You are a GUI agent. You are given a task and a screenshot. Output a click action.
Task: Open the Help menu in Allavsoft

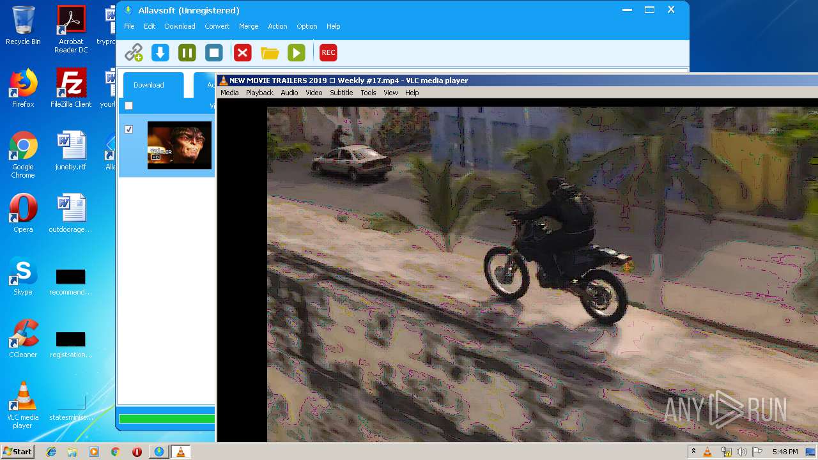[x=334, y=26]
